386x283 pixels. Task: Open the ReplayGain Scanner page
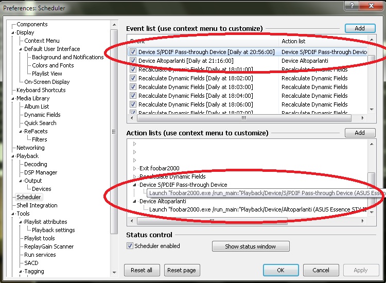(x=49, y=246)
